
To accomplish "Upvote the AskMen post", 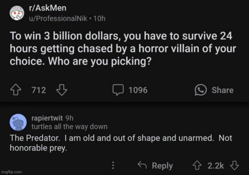I will tap(16, 90).
